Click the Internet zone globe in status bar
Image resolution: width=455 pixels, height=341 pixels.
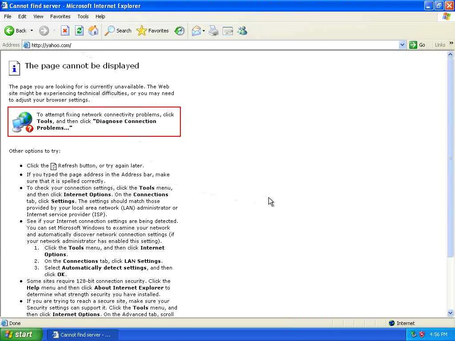pyautogui.click(x=392, y=323)
